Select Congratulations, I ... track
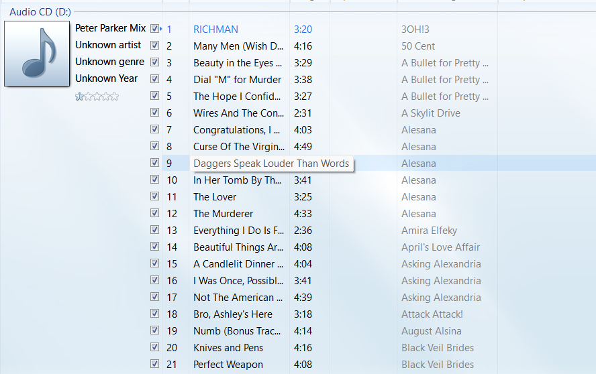The image size is (596, 374). 236,130
